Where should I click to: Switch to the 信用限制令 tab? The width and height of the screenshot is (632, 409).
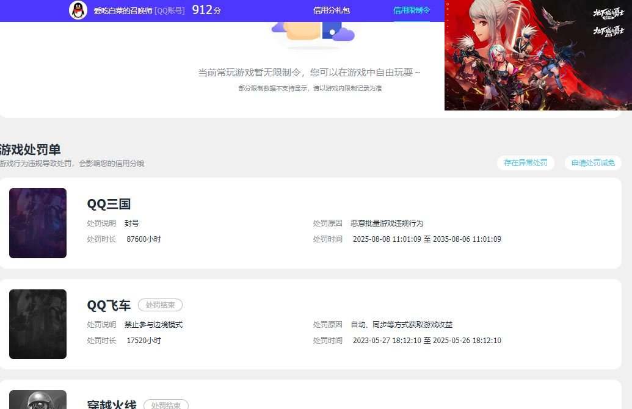pos(411,10)
